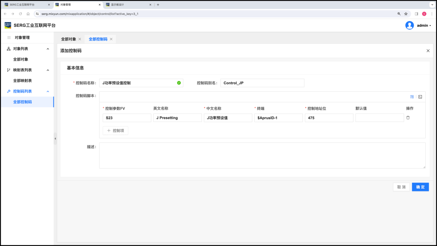Screen dimensions: 437x246
Task: Click the 确定 confirm button
Action: (420, 187)
